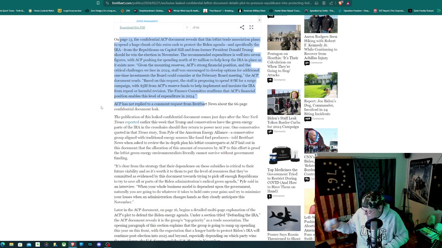Open Microsoft Store from the taskbar
Image resolution: width=442 pixels, height=248 pixels.
(20, 245)
